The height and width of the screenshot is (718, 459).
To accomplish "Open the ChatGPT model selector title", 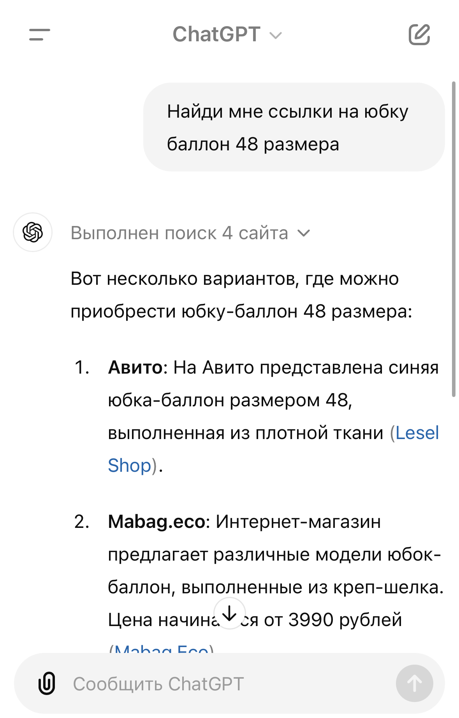I will click(x=227, y=34).
